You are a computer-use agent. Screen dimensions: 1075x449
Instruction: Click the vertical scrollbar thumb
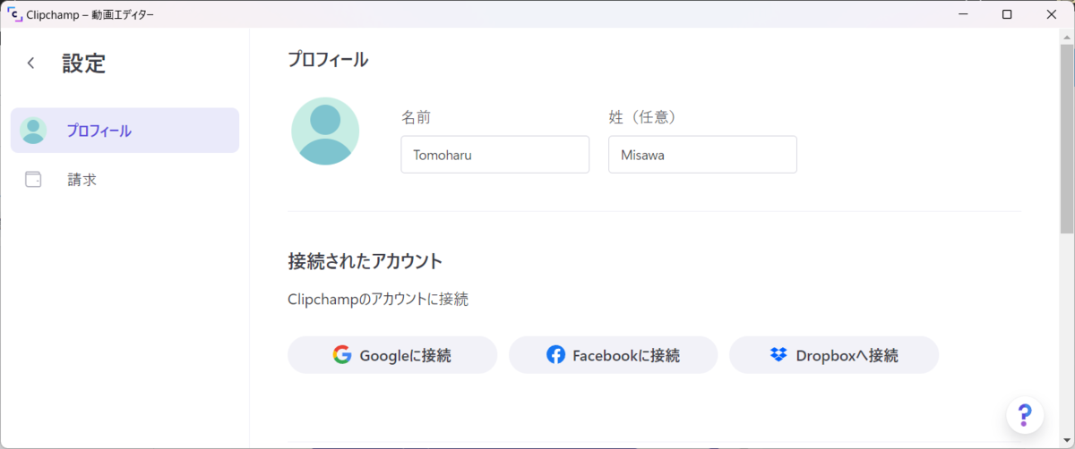point(1067,139)
